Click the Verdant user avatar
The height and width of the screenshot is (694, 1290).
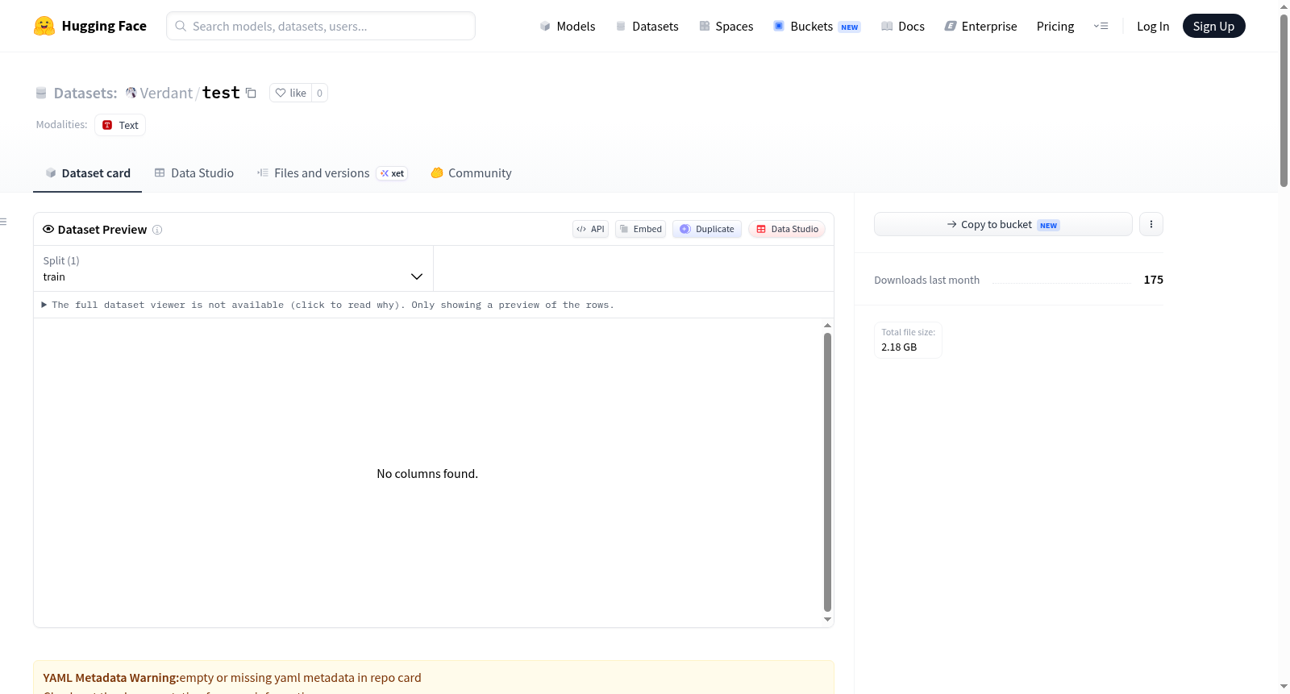click(131, 93)
